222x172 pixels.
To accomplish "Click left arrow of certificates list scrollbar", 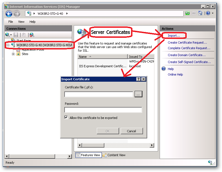I will coord(80,145).
